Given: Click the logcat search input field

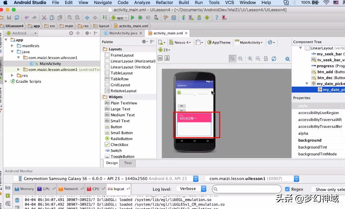Looking at the screenshot, I should pos(246,189).
